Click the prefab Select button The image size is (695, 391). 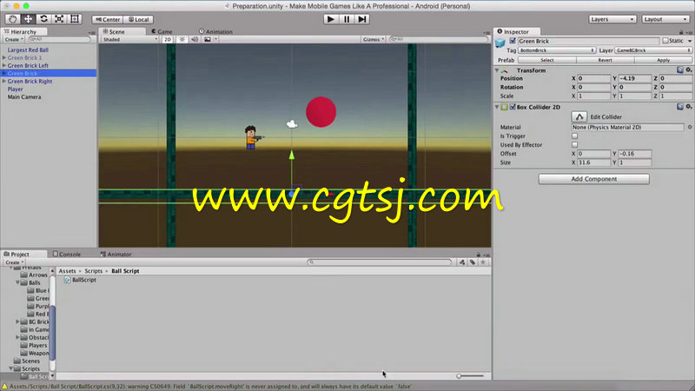547,60
